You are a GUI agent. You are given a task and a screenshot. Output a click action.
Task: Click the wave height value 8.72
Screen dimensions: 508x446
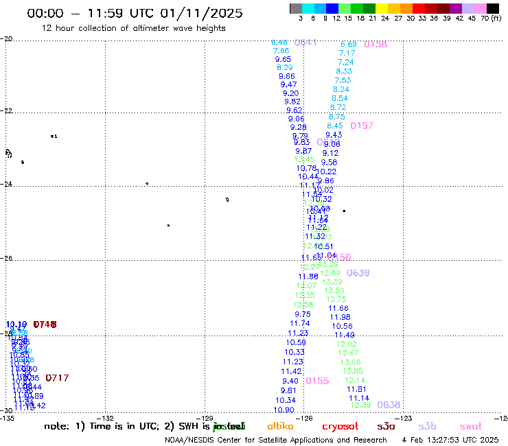[338, 107]
